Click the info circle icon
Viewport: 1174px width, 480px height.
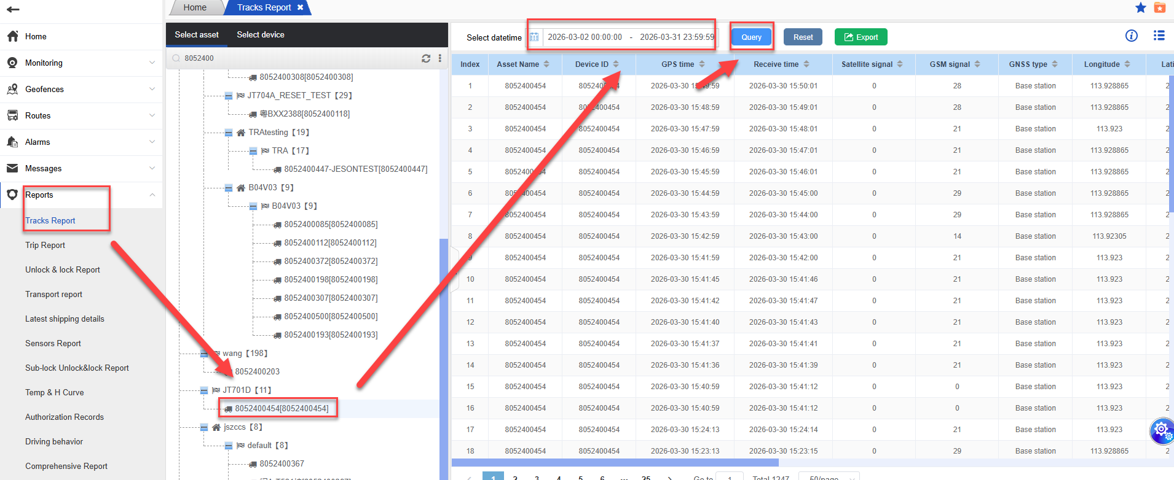[x=1131, y=36]
